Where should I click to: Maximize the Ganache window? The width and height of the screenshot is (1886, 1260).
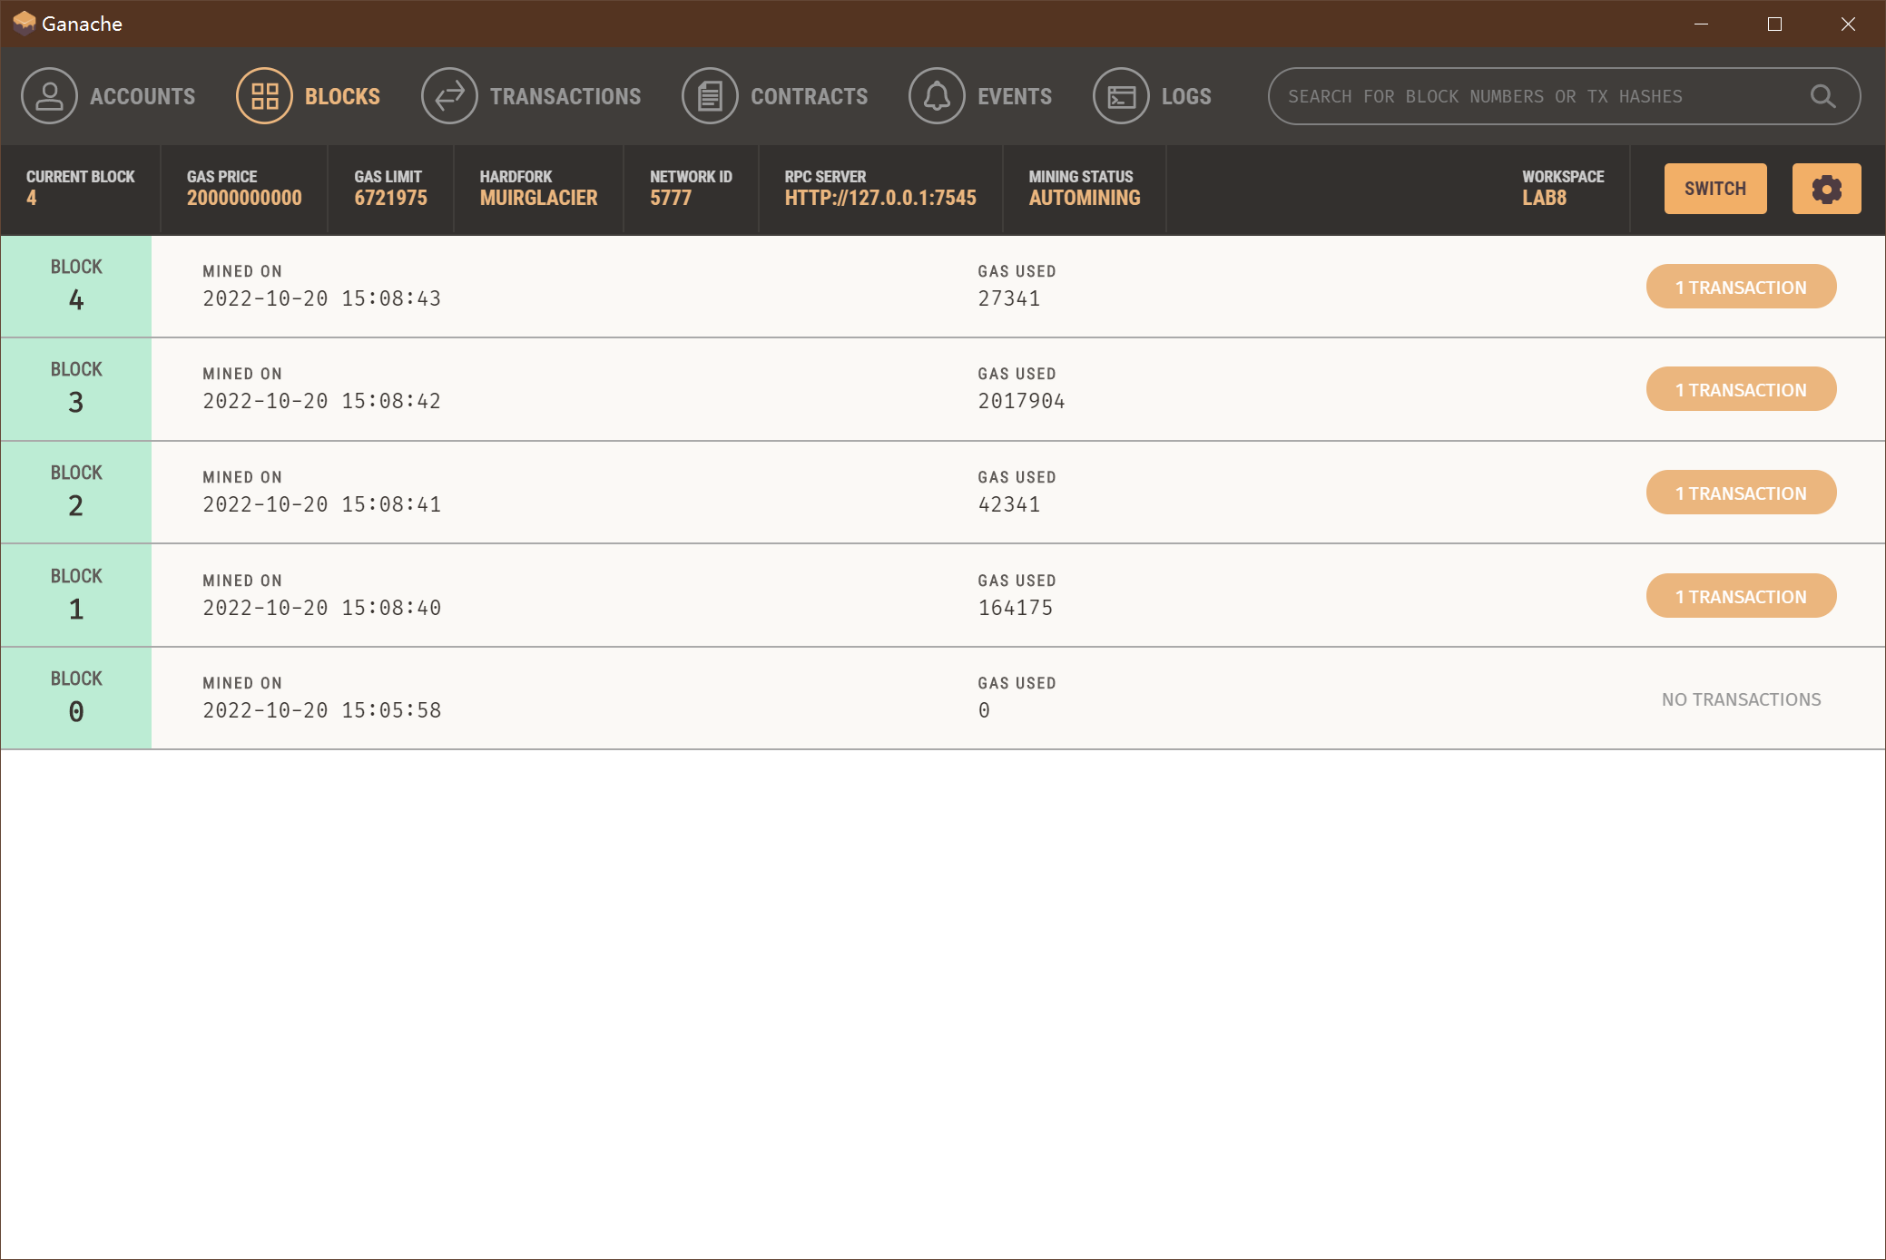1774,24
